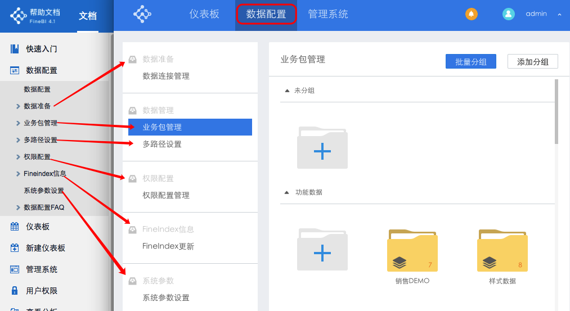570x311 pixels.
Task: Select 权限配置管理 menu item
Action: (166, 196)
